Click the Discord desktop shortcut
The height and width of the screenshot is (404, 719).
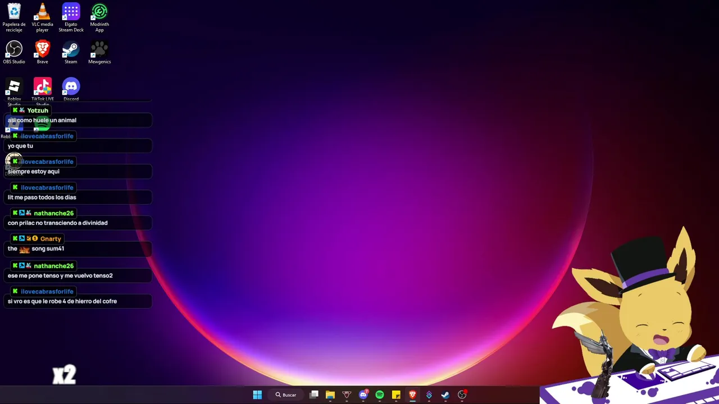pos(71,90)
